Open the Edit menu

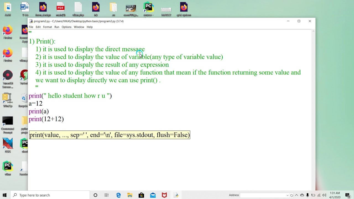click(x=38, y=27)
